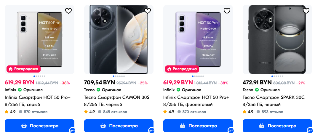The image size is (315, 135).
Task: Add SPARK 30C to cart via Послезавтра
Action: click(x=277, y=126)
